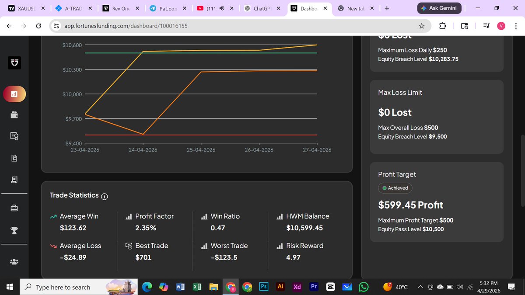Image resolution: width=525 pixels, height=295 pixels.
Task: Close the Rev One tab
Action: (x=137, y=8)
